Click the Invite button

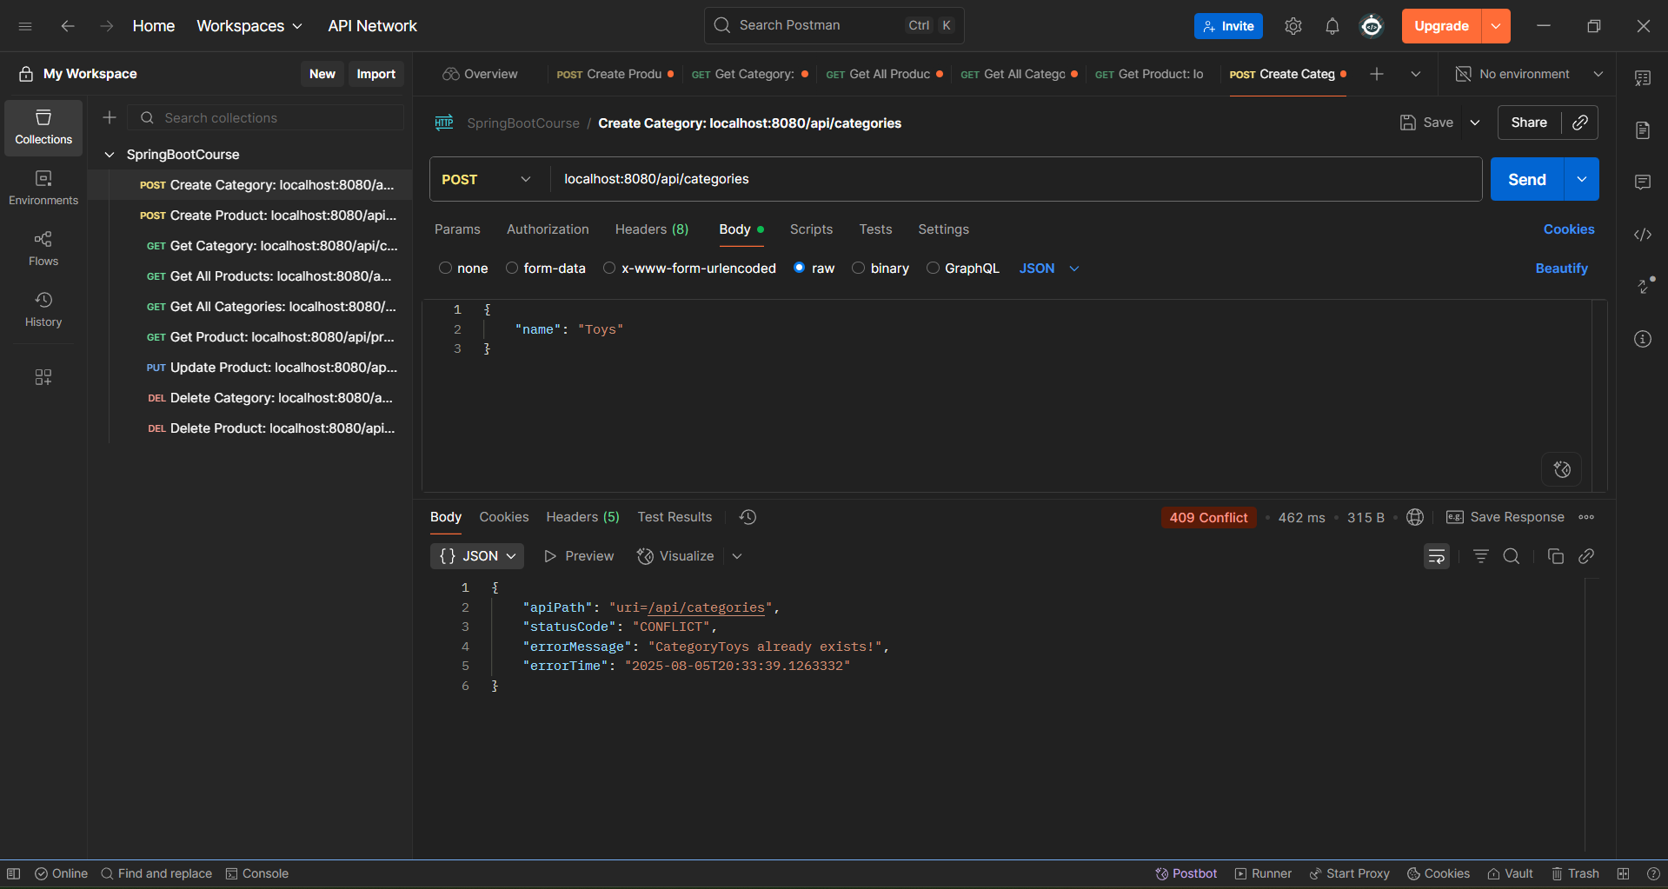click(x=1228, y=26)
